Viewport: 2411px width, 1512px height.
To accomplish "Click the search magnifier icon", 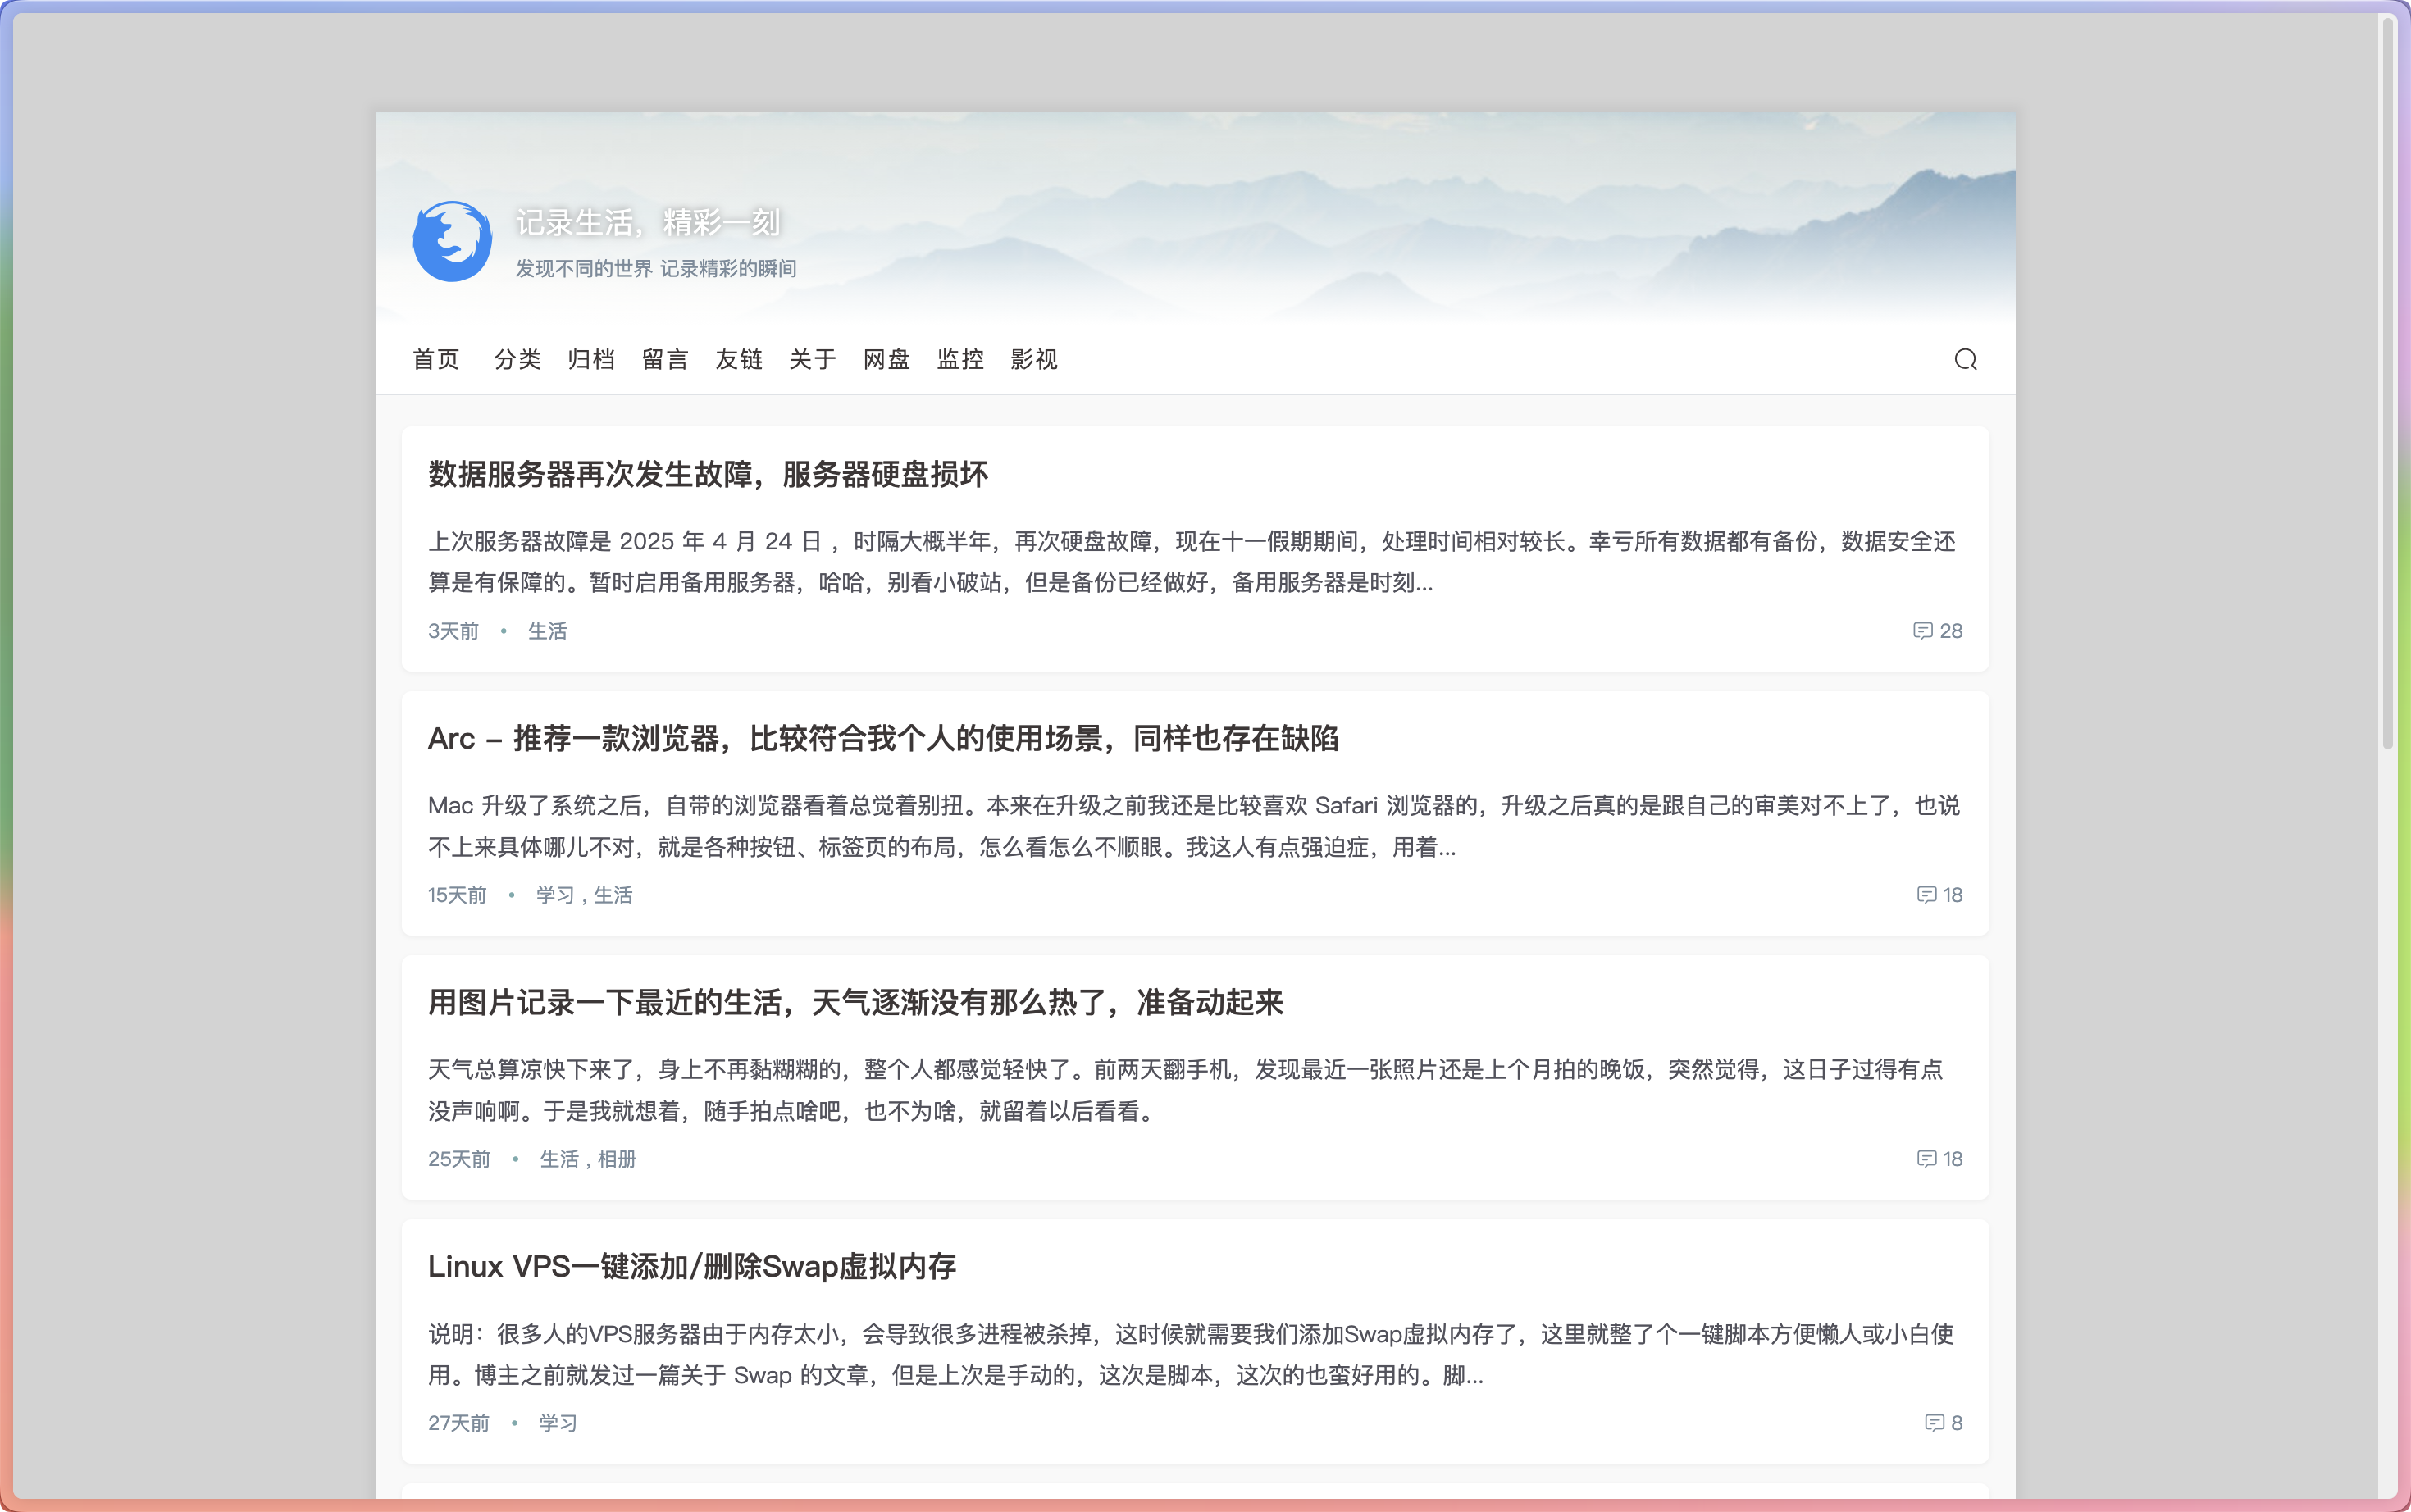I will tap(1965, 359).
